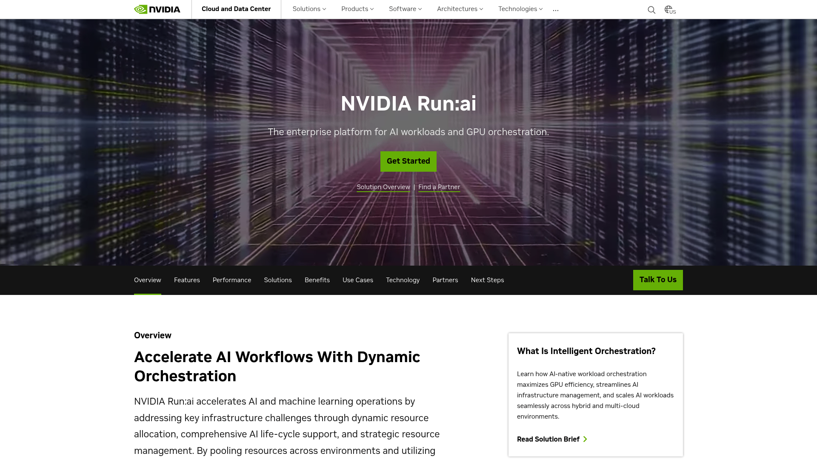The width and height of the screenshot is (817, 459).
Task: Open the Cloud and Data Center section
Action: (x=236, y=9)
